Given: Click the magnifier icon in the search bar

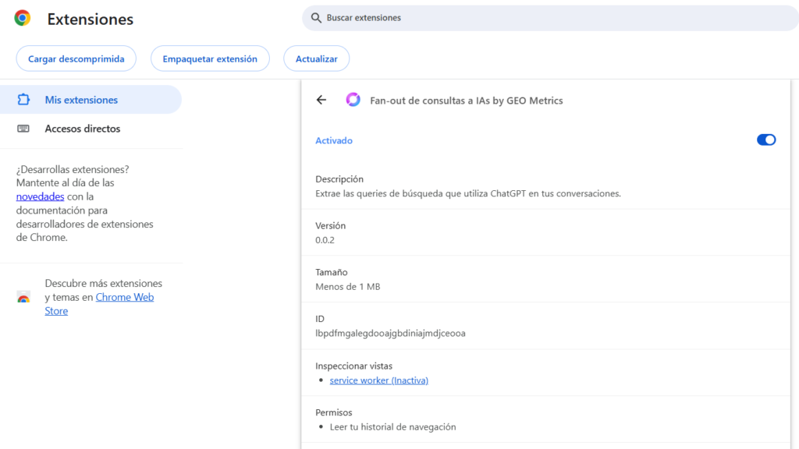Looking at the screenshot, I should point(316,18).
